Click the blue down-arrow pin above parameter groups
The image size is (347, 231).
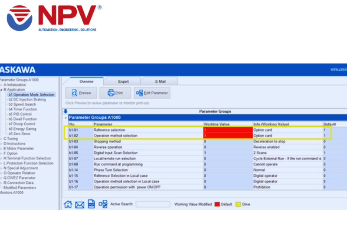point(65,111)
